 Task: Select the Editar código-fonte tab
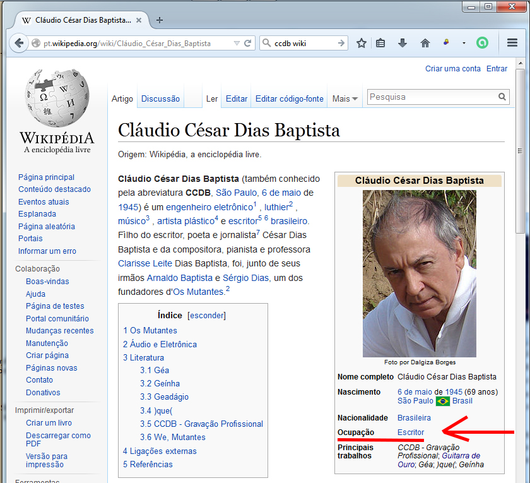click(x=289, y=98)
